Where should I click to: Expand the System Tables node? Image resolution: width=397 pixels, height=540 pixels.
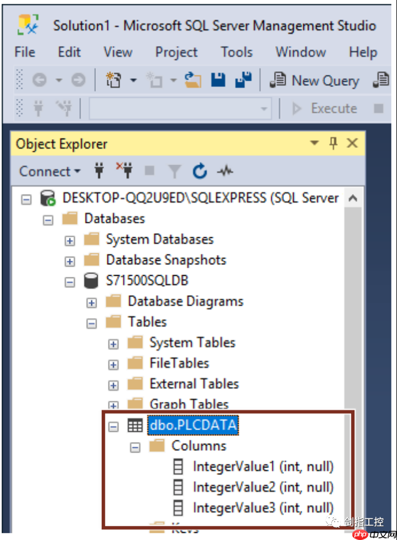point(114,344)
